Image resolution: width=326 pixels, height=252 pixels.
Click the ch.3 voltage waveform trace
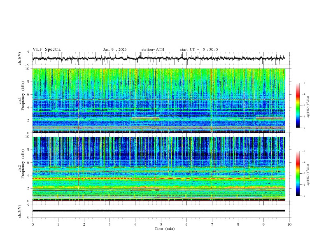click(x=158, y=211)
